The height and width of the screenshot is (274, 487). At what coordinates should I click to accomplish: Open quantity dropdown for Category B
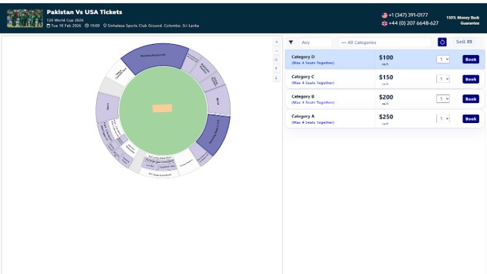coord(443,99)
